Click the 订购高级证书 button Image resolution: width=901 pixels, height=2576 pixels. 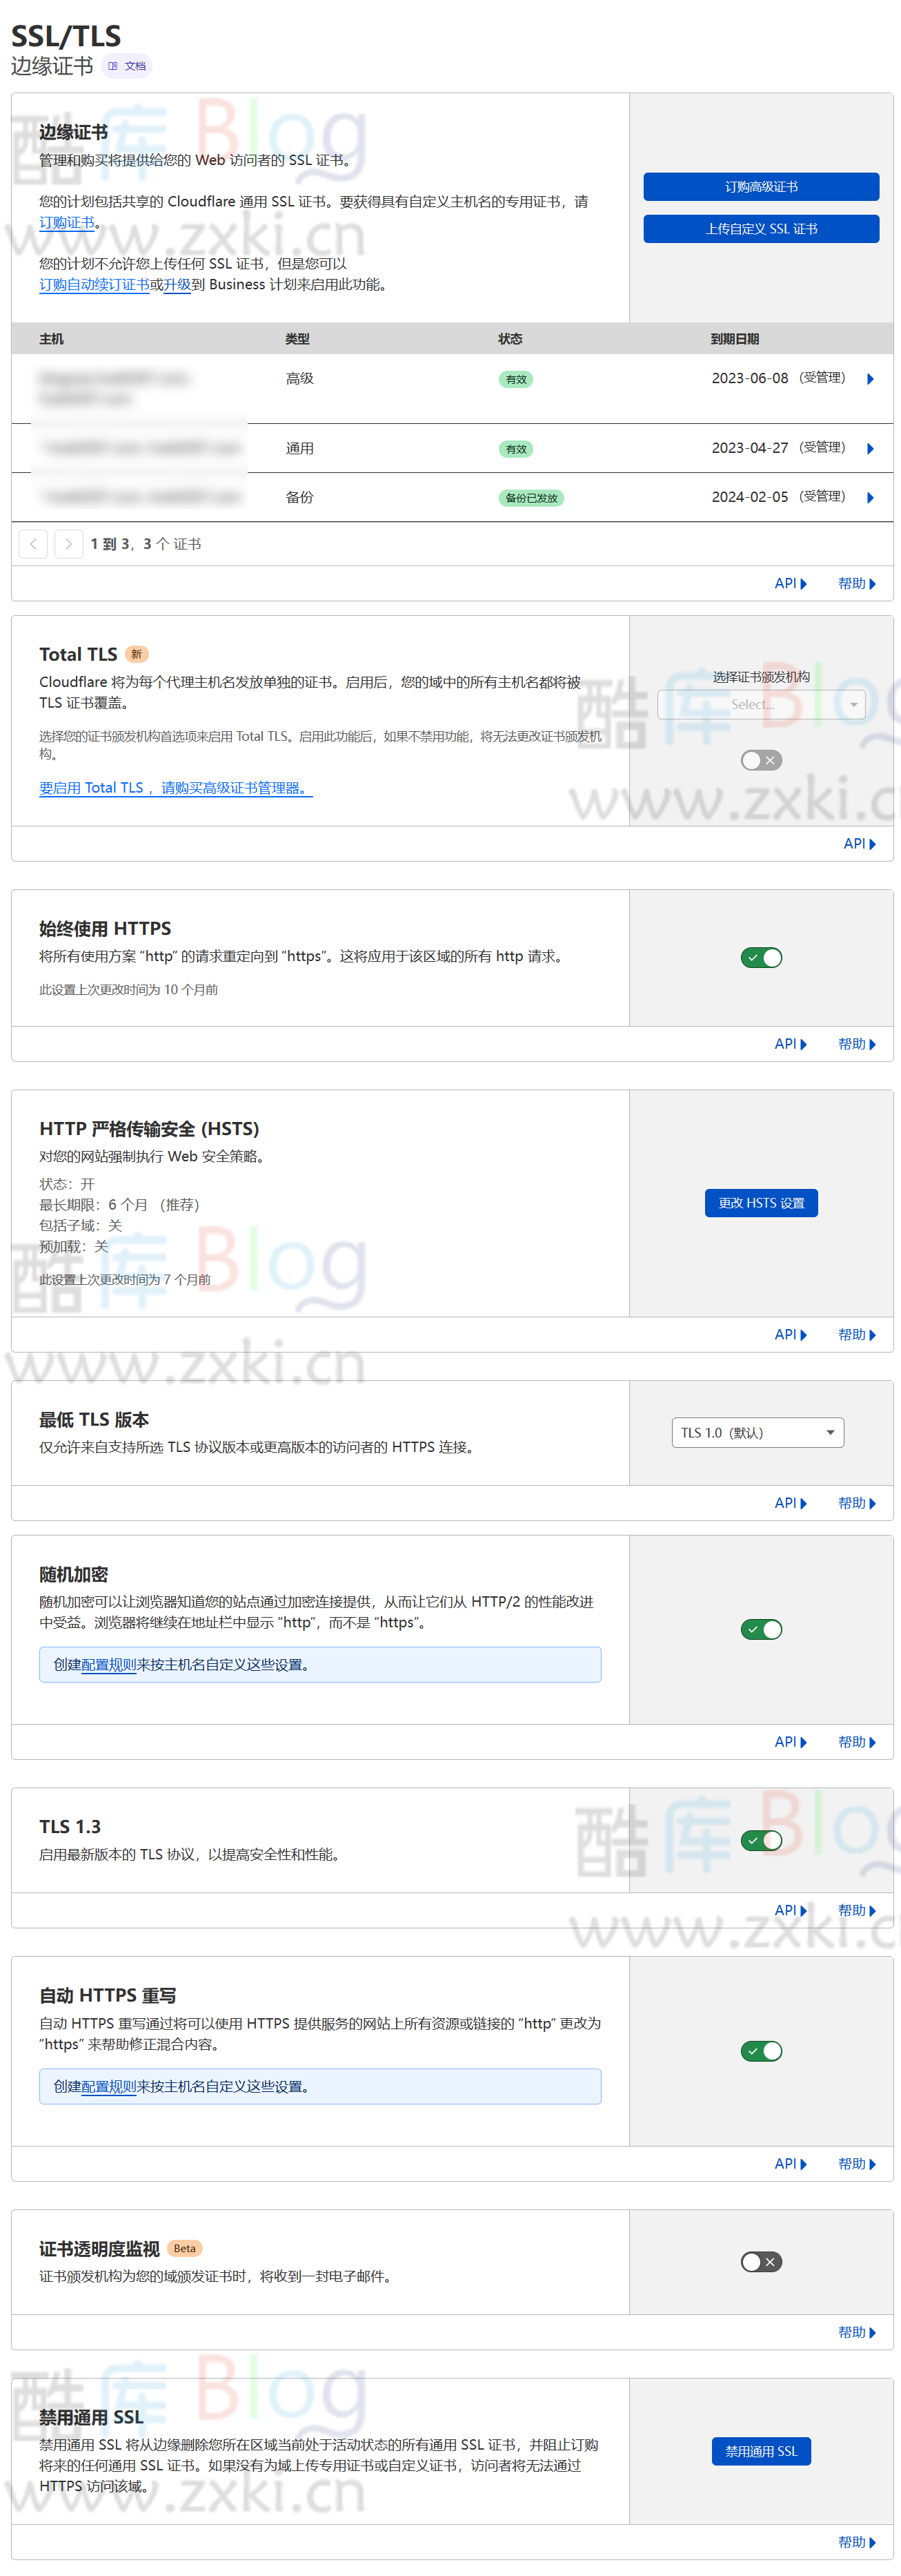pos(761,187)
